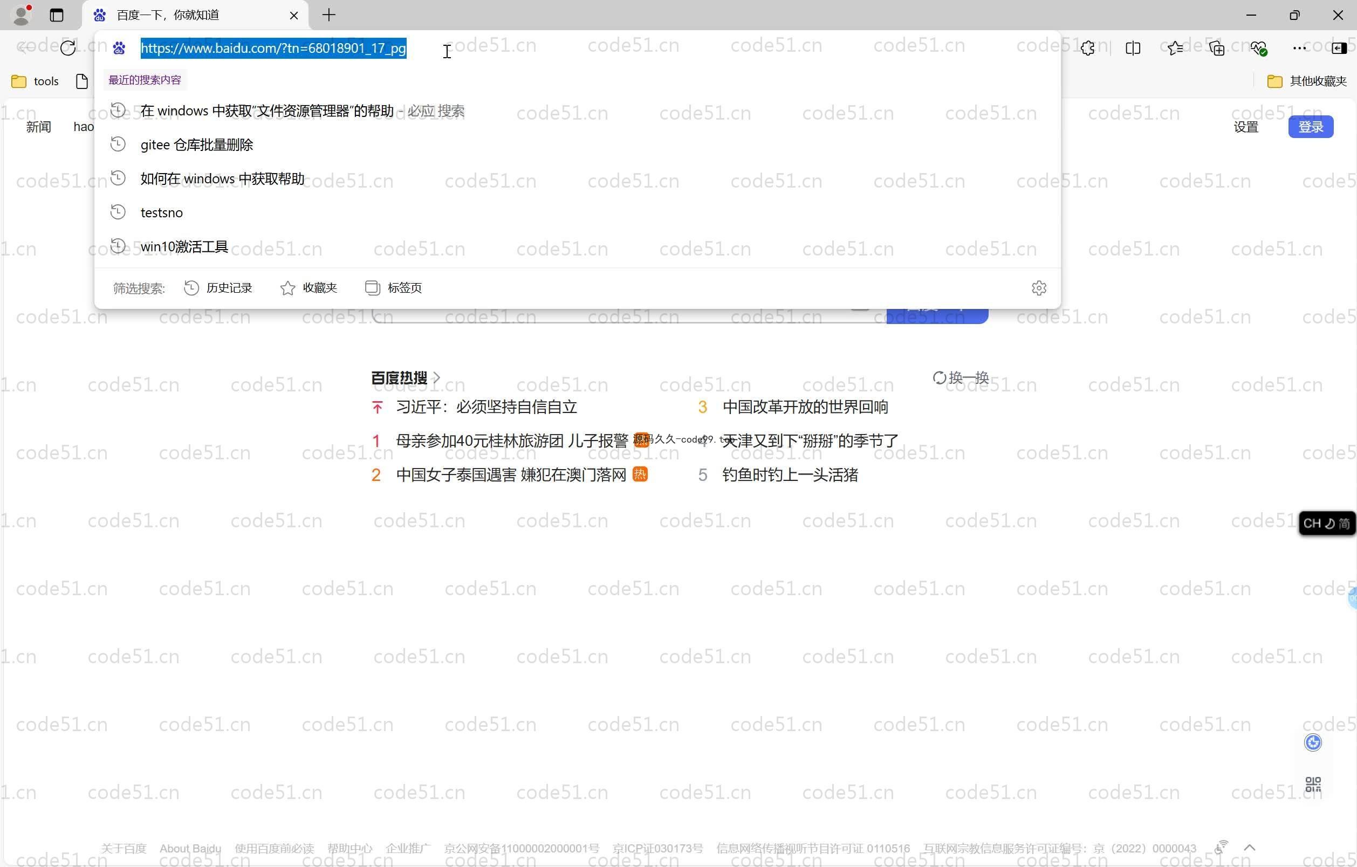Collapse footer with up chevron
The height and width of the screenshot is (867, 1357).
[1249, 847]
